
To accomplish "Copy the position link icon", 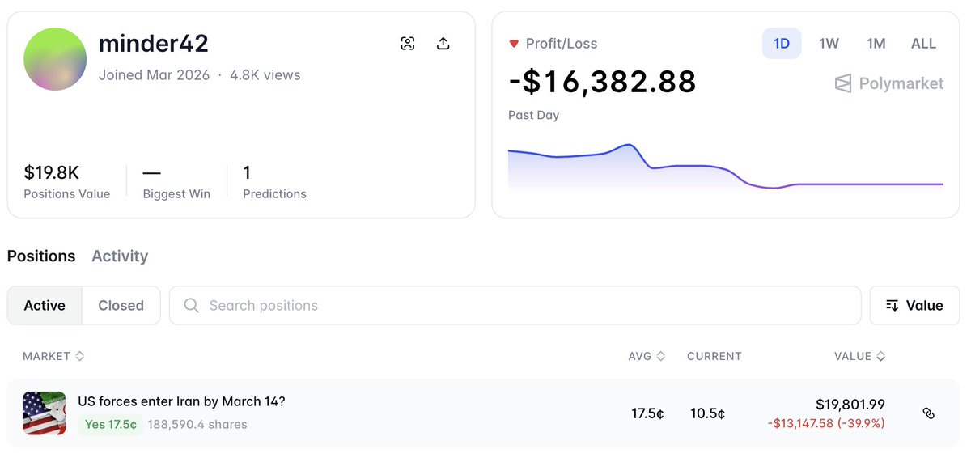I will coord(928,413).
